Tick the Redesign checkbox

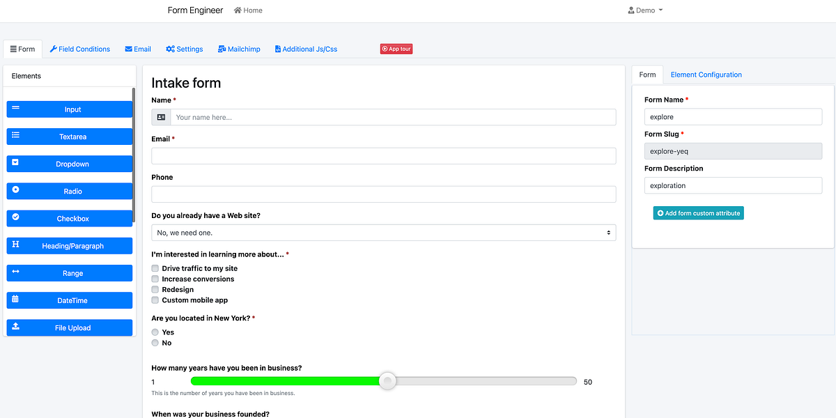tap(155, 289)
